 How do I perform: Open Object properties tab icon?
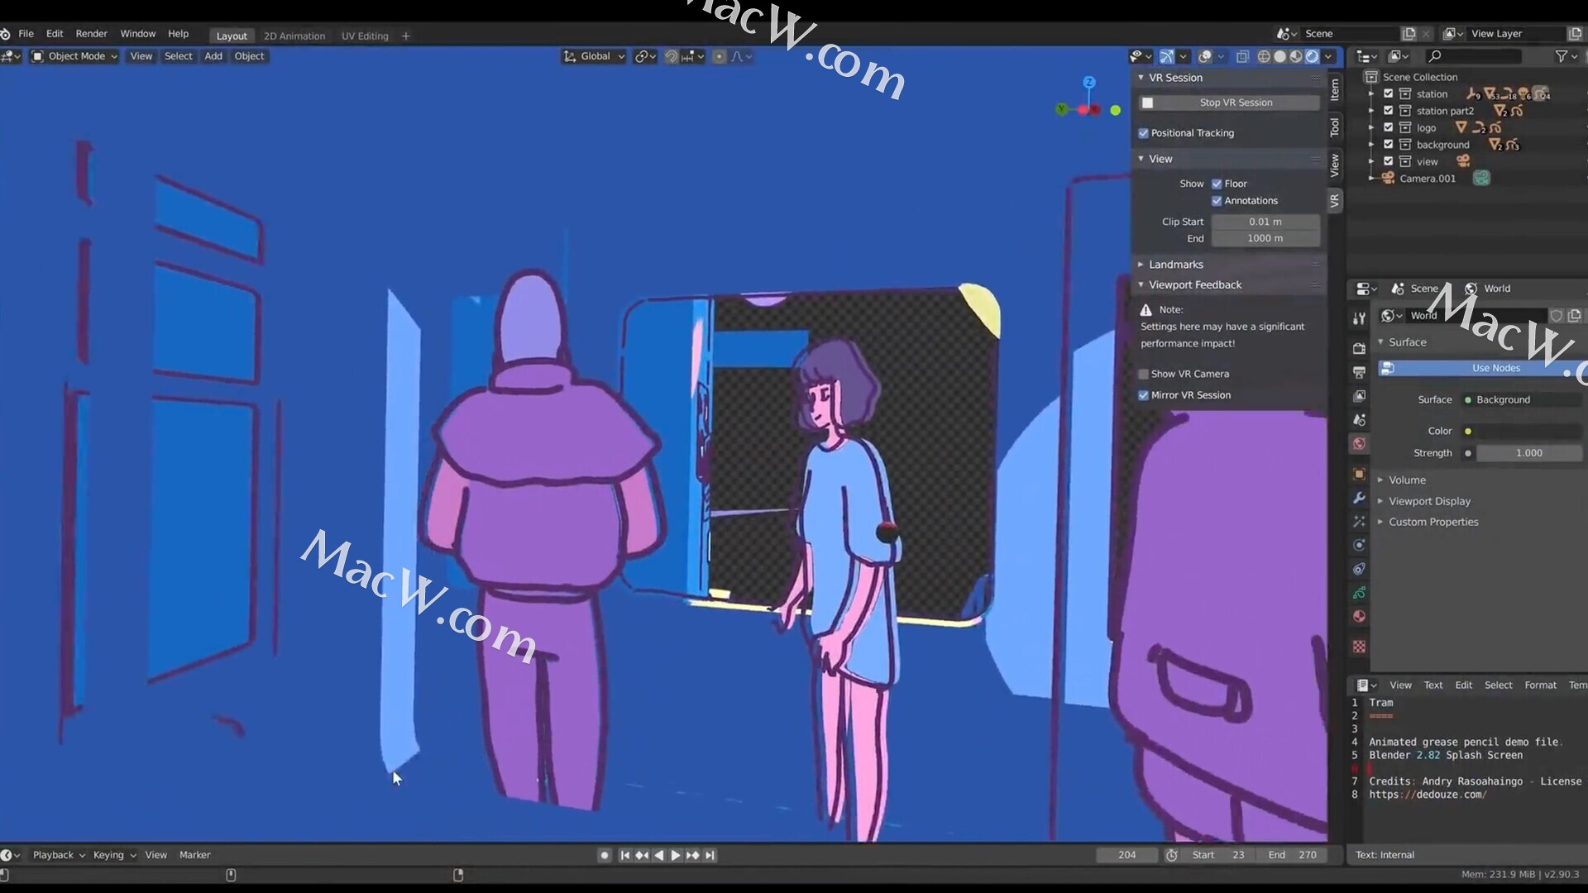point(1359,474)
